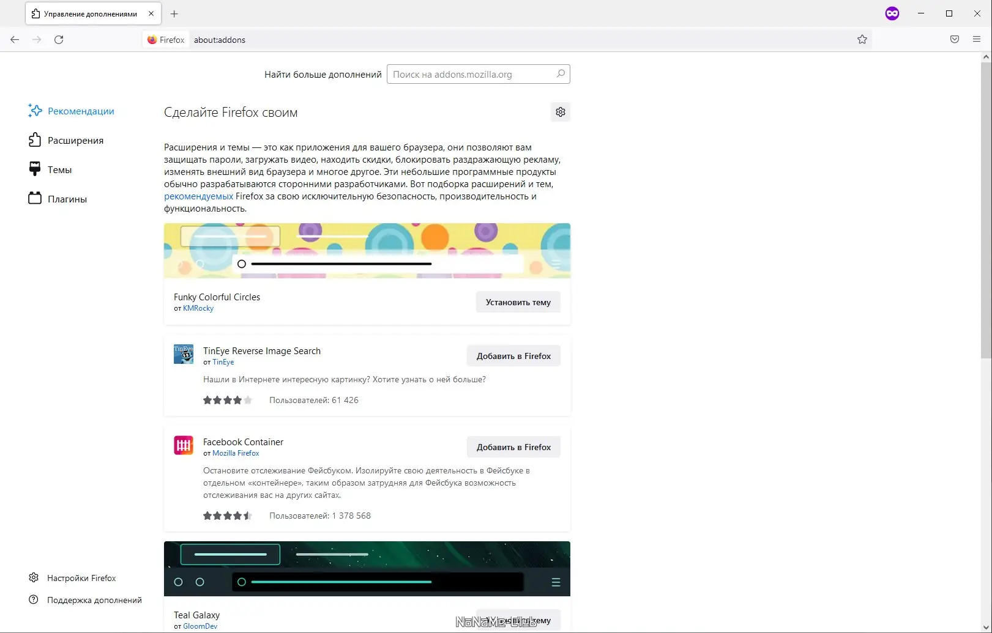This screenshot has height=633, width=992.
Task: Click the Funky Colorful Circles theme preview
Action: point(367,251)
